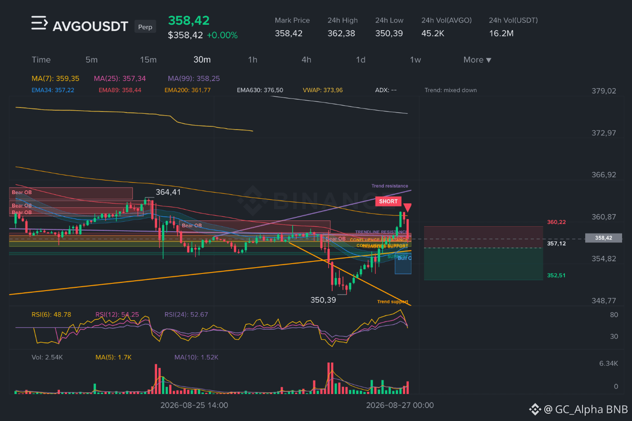Switch to the 4h timeframe
Image resolution: width=632 pixels, height=421 pixels.
(306, 60)
